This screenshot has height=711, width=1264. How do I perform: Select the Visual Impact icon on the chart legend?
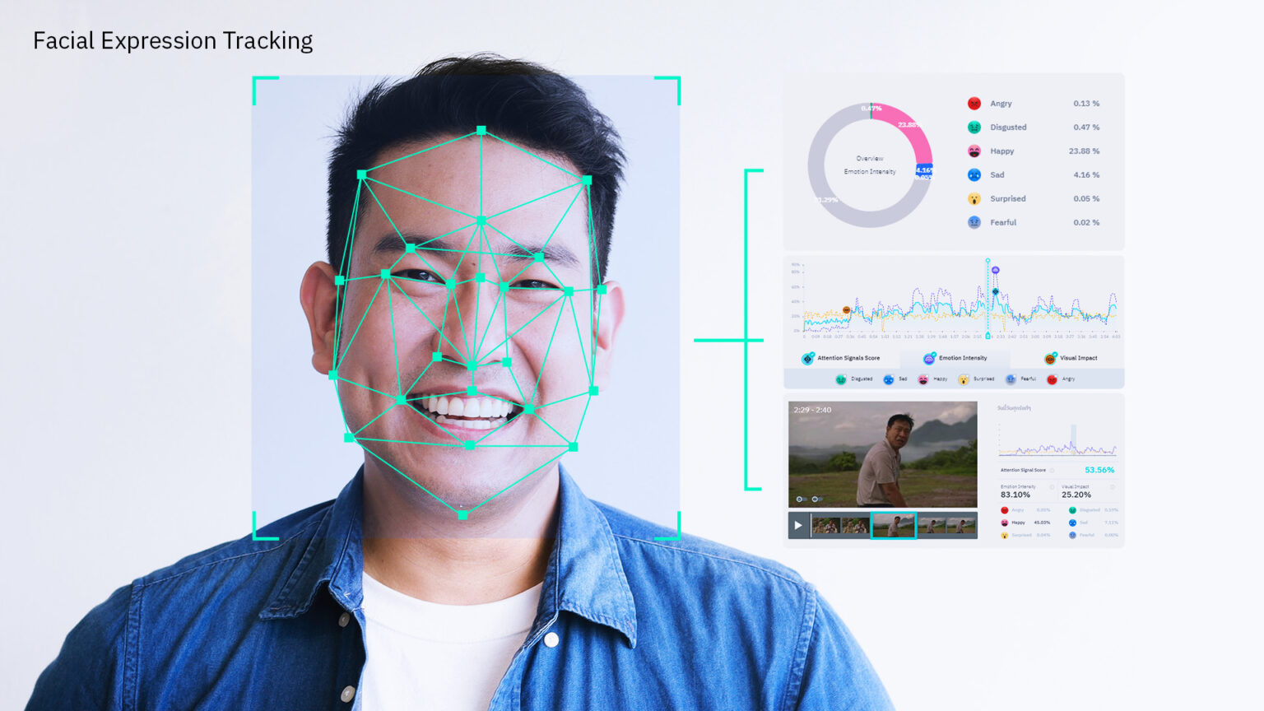click(1049, 357)
